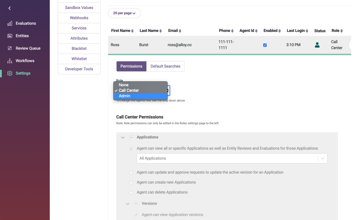This screenshot has width=359, height=220.
Task: Open the 20 per page dropdown
Action: 124,13
